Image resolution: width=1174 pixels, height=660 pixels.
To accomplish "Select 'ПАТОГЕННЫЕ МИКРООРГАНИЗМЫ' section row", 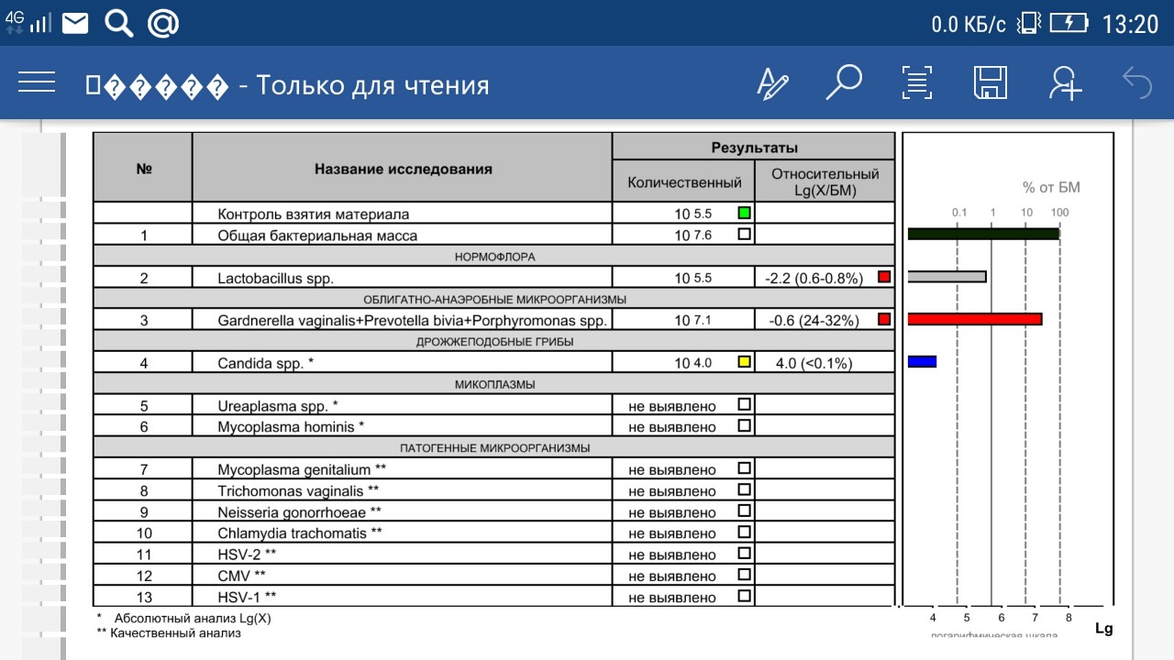I will point(494,448).
